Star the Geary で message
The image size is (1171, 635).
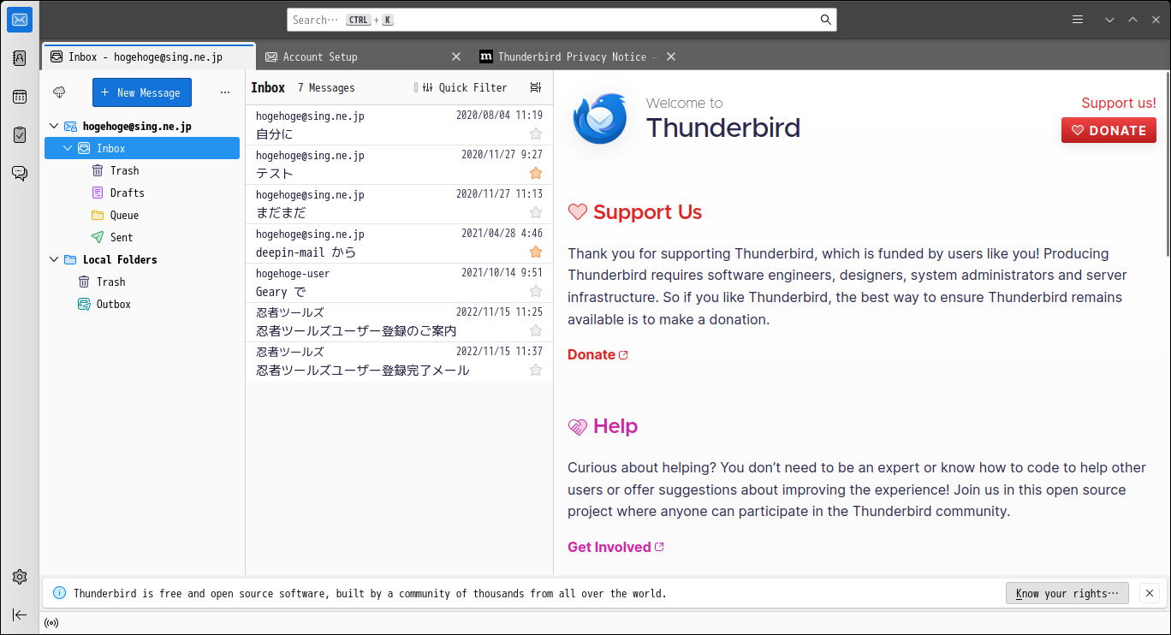pyautogui.click(x=536, y=291)
